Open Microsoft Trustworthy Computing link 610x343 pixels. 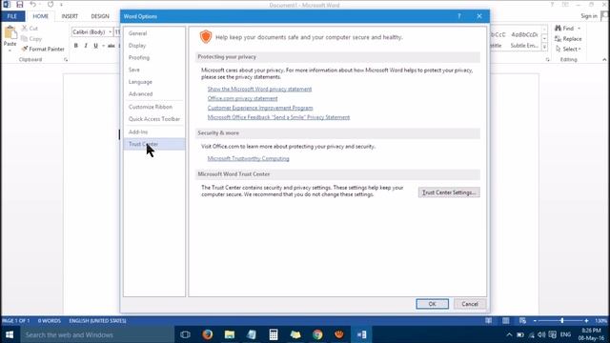tap(248, 159)
